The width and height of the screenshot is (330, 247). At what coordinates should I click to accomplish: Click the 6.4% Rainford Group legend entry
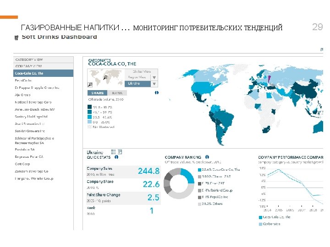click(215, 190)
